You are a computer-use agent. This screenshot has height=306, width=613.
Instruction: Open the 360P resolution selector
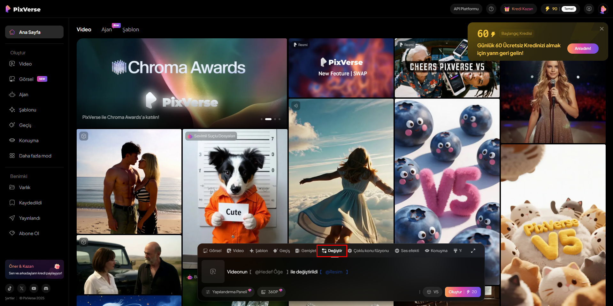tap(271, 292)
